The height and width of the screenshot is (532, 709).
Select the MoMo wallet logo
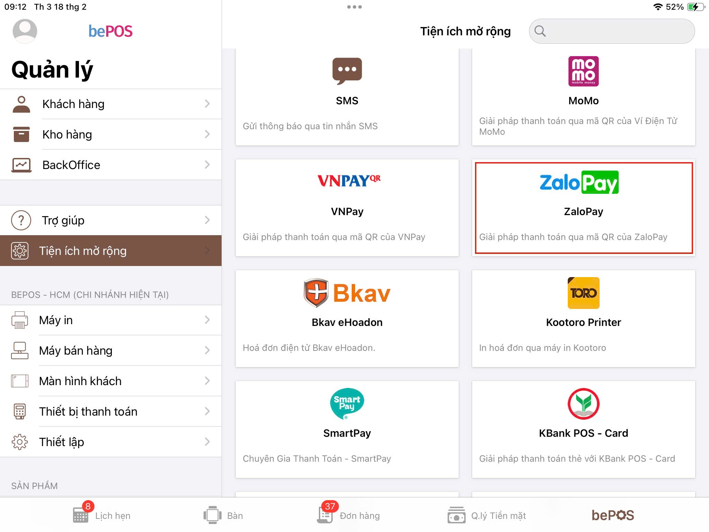click(583, 71)
